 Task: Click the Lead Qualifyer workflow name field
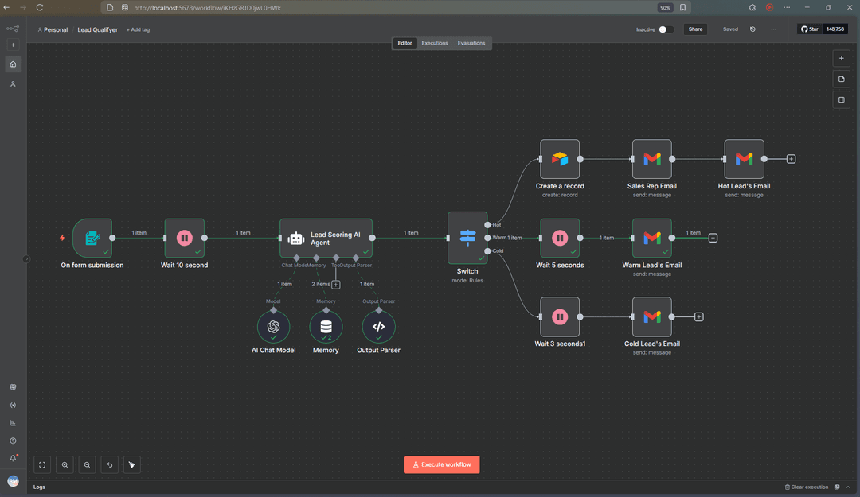tap(97, 29)
